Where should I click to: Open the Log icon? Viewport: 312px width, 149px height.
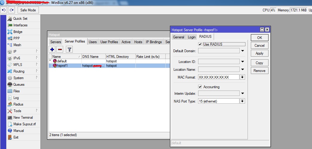[x=10, y=98]
